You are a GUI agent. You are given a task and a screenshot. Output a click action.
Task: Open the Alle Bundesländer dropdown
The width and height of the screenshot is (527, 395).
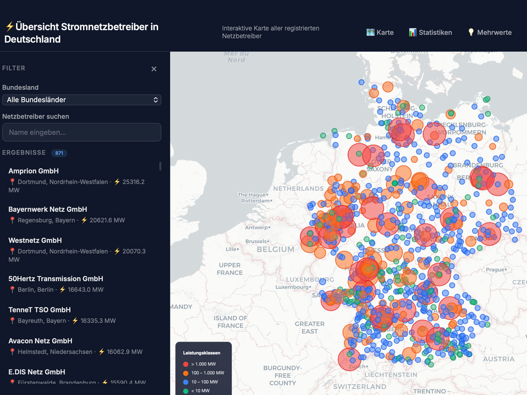(82, 100)
